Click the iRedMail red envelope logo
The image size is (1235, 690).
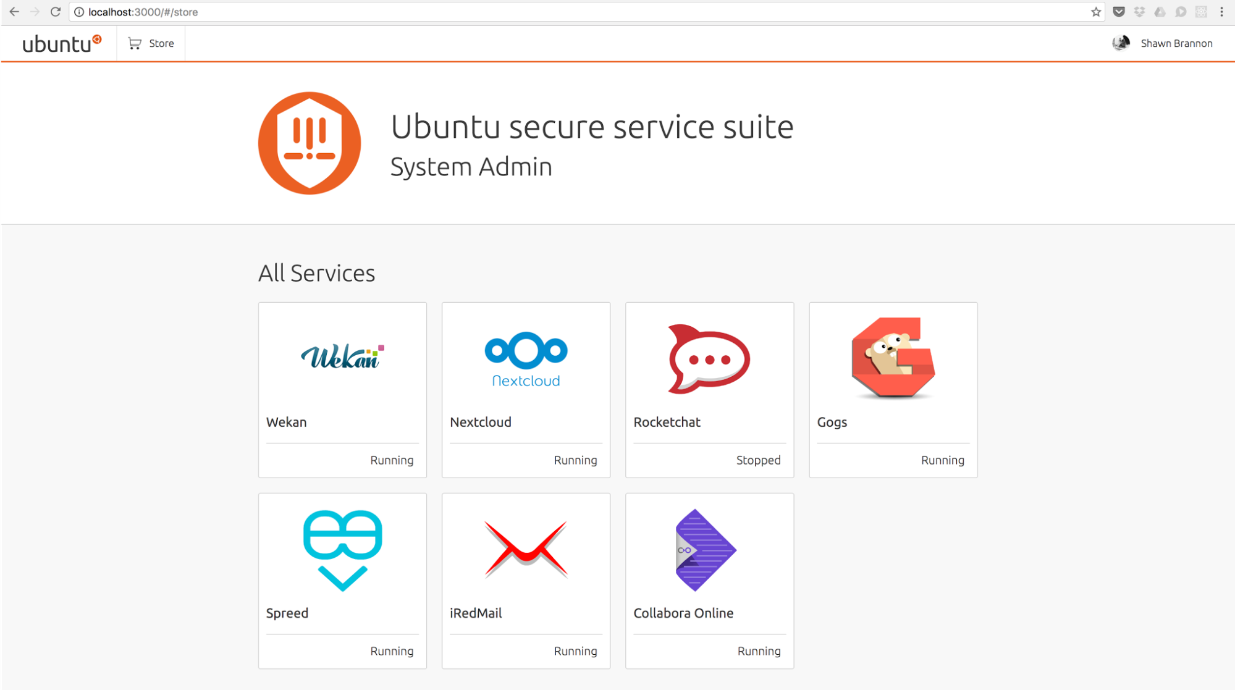click(526, 549)
